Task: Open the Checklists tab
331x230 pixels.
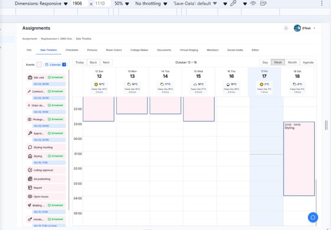Action: 72,50
